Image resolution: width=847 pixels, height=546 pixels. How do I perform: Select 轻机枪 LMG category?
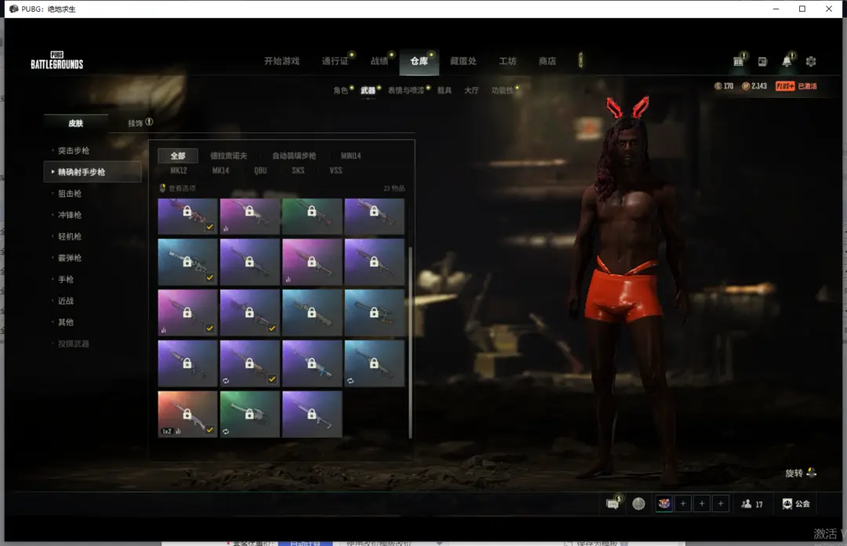coord(70,237)
